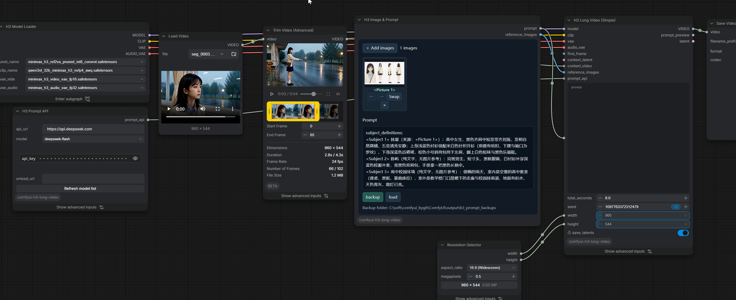
Task: Increase total_seconds with plus
Action: [686, 198]
